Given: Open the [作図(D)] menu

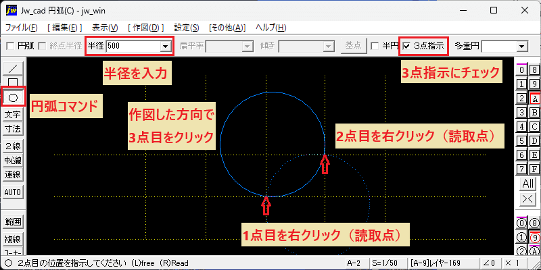Looking at the screenshot, I should tap(146, 28).
